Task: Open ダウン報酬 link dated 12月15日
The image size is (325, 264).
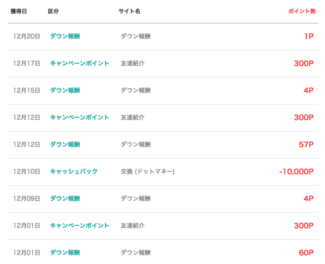Action: [x=65, y=90]
